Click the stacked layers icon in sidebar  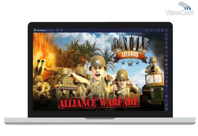pos(166,81)
